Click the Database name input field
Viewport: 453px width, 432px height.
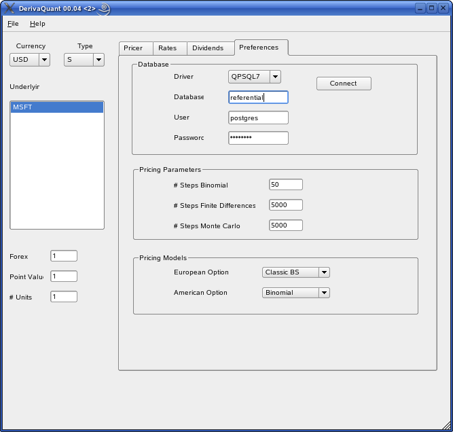coord(258,97)
